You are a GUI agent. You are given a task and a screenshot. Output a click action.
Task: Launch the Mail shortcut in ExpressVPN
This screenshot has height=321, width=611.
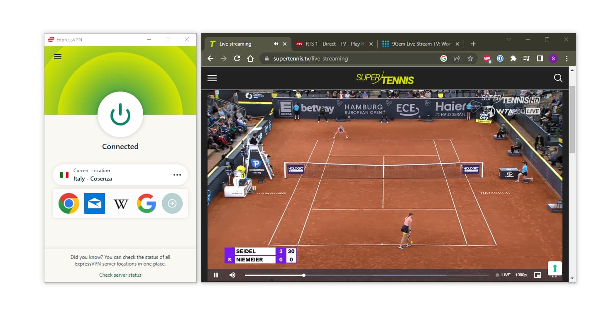95,203
